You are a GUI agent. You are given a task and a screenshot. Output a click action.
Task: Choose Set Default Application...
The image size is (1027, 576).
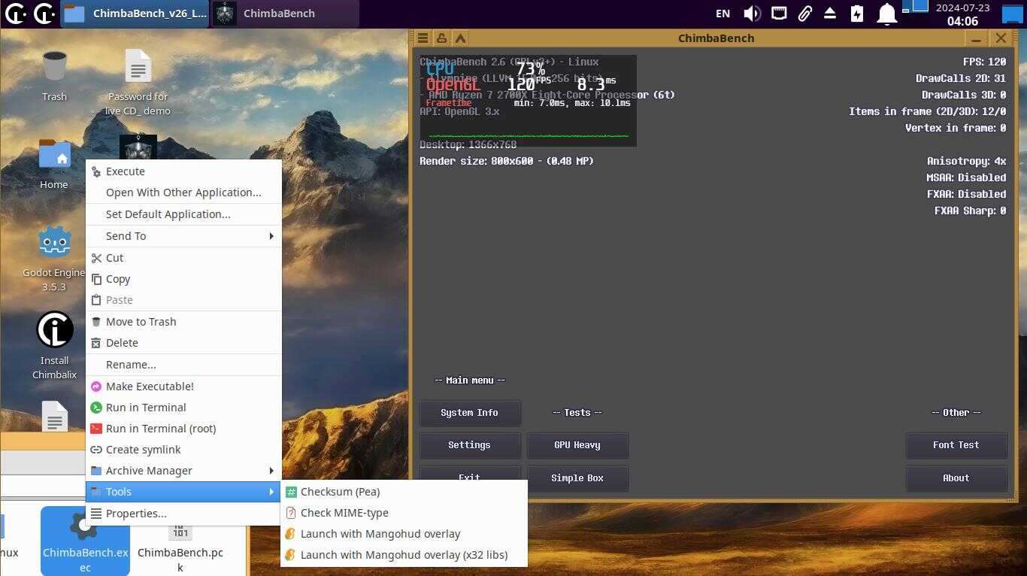[183, 214]
